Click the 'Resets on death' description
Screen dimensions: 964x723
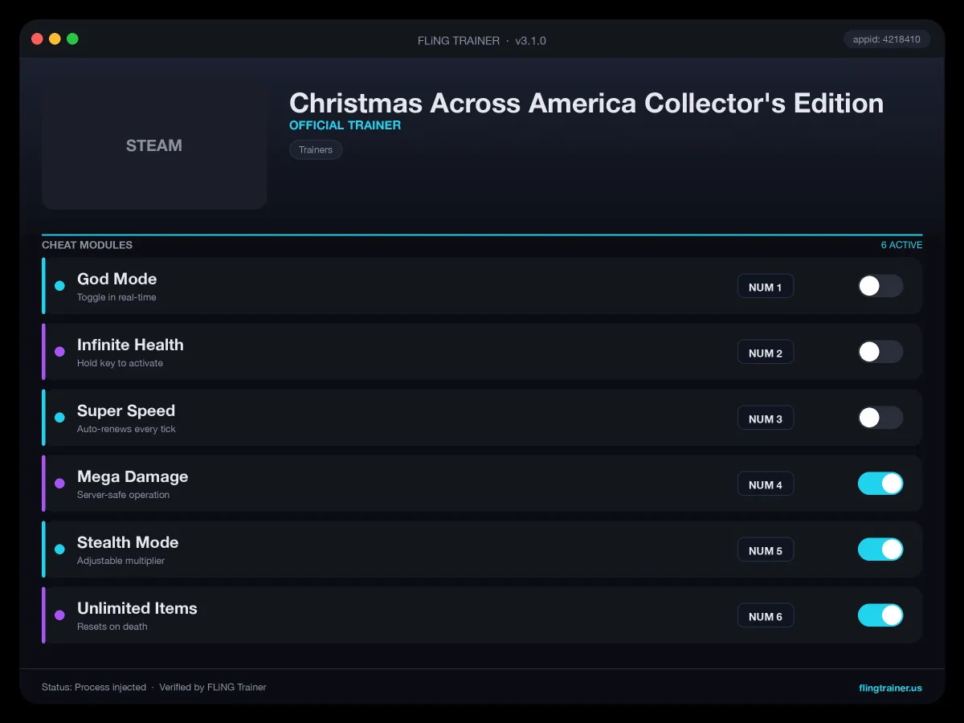[112, 627]
